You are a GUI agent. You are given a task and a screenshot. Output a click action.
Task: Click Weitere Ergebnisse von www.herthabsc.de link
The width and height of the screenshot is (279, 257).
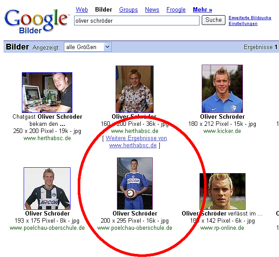135,142
